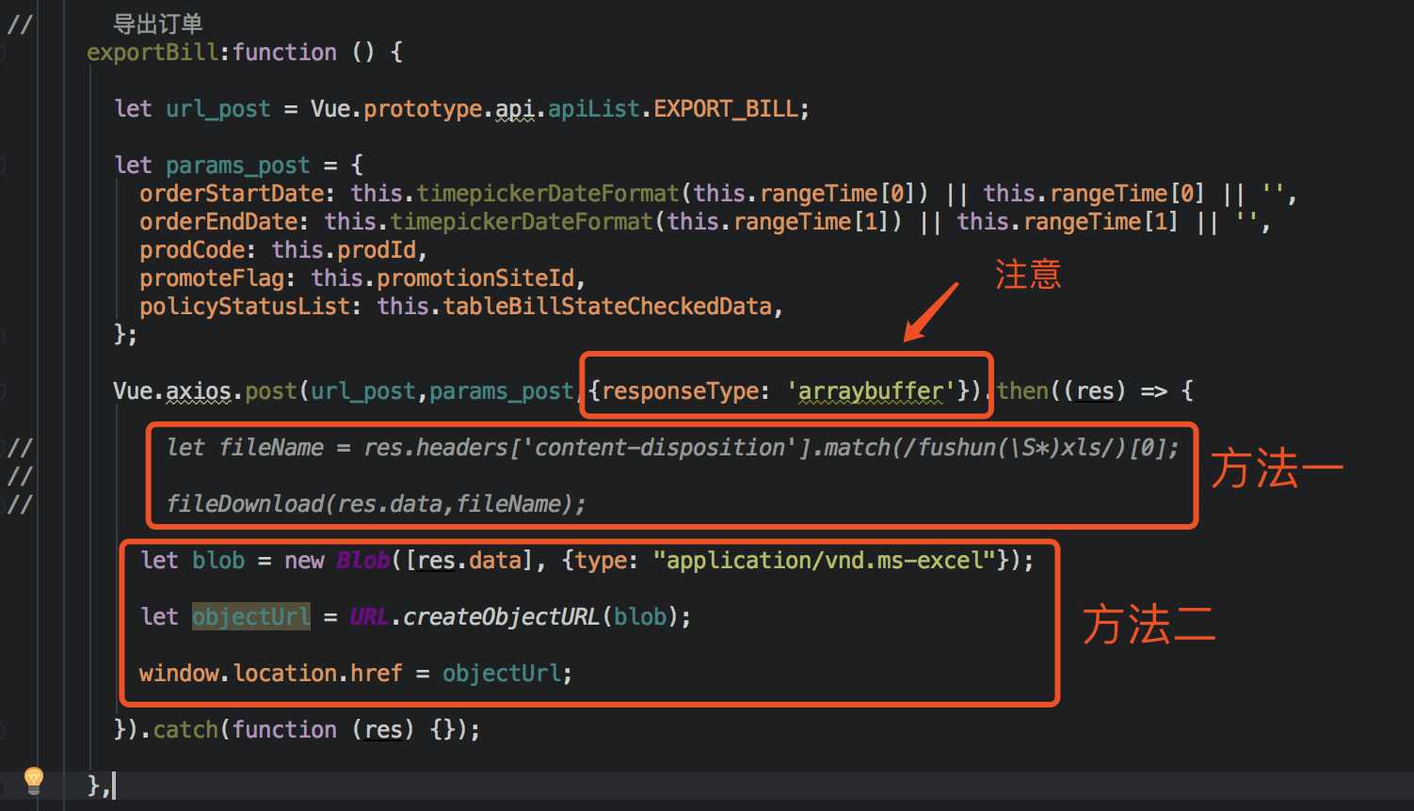Click the responseType option key
The width and height of the screenshot is (1414, 811).
680,391
